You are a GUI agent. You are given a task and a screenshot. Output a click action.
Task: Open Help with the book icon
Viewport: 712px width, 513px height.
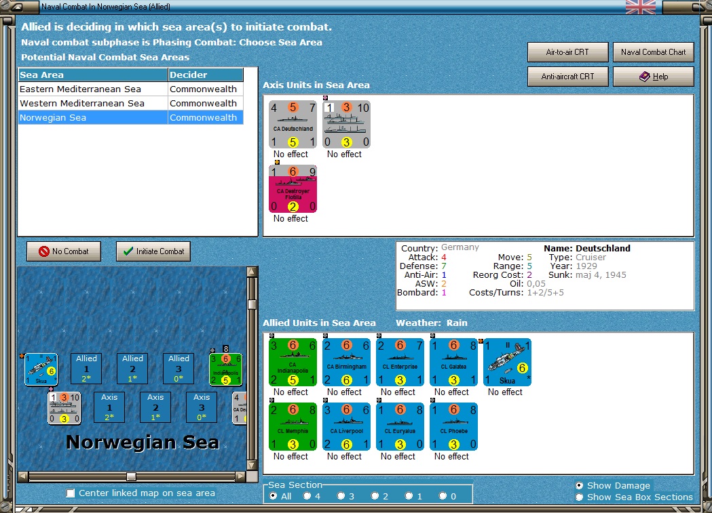click(x=654, y=77)
